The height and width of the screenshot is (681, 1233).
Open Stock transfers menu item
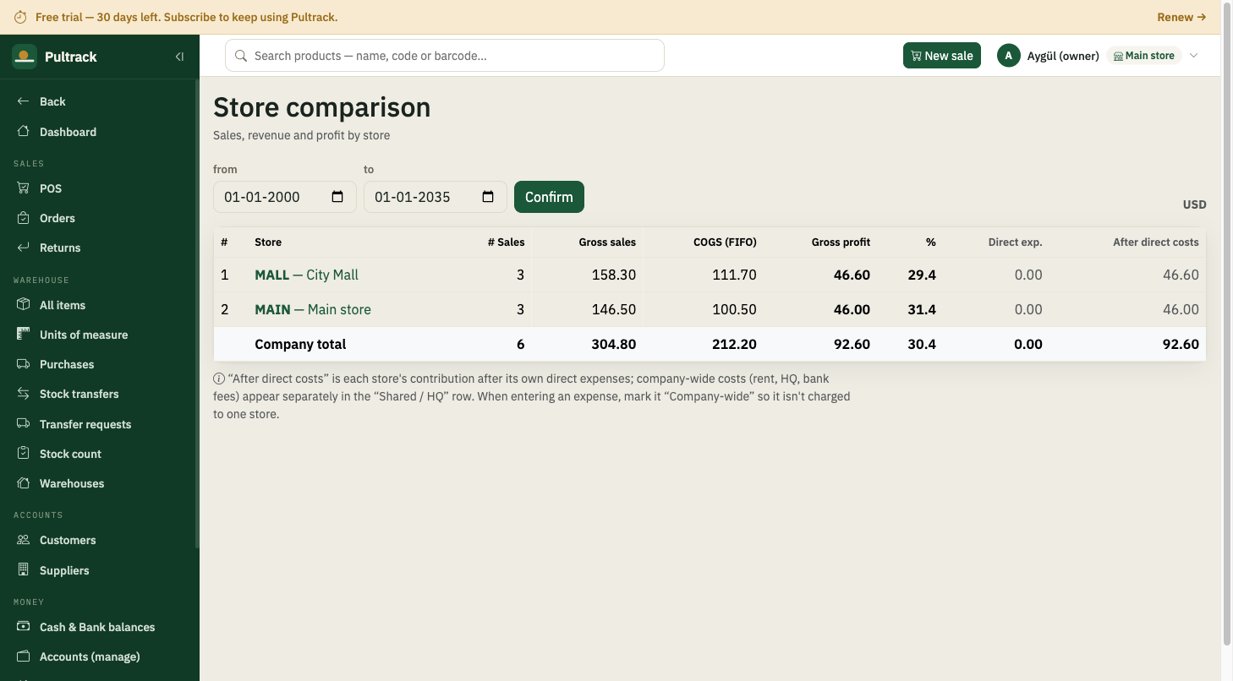98,394
